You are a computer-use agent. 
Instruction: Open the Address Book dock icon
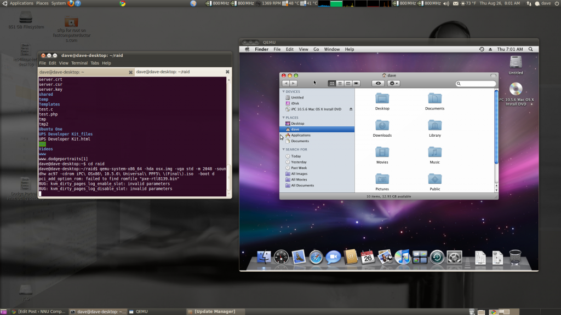350,256
